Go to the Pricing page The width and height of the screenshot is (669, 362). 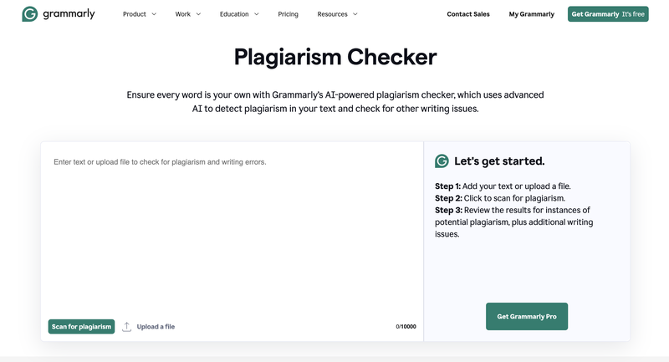[288, 14]
